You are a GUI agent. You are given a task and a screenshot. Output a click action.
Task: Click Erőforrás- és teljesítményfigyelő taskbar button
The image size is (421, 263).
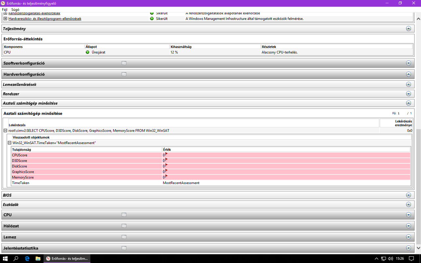pos(67,258)
